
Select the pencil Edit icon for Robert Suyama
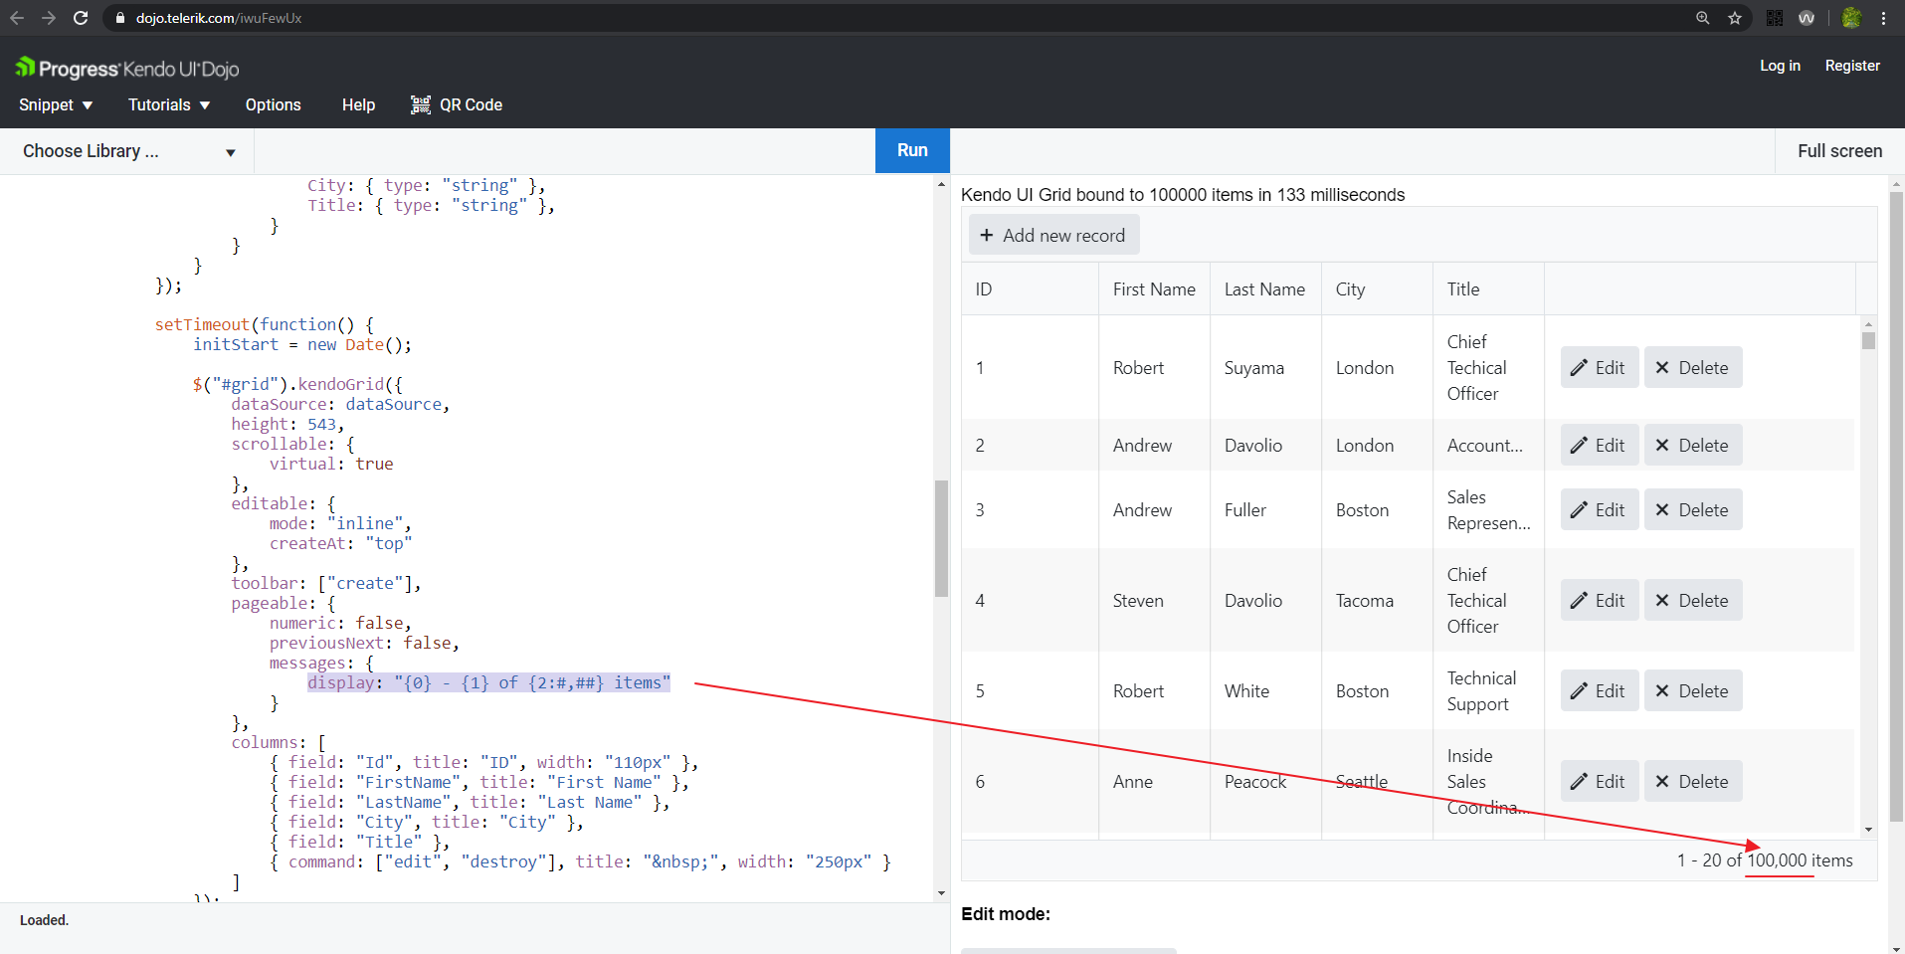tap(1578, 367)
